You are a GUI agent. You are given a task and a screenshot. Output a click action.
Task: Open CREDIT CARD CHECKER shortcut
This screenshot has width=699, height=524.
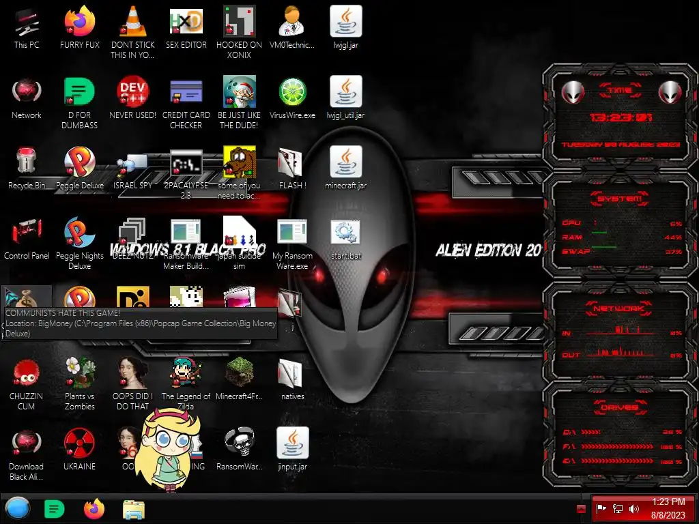[186, 92]
